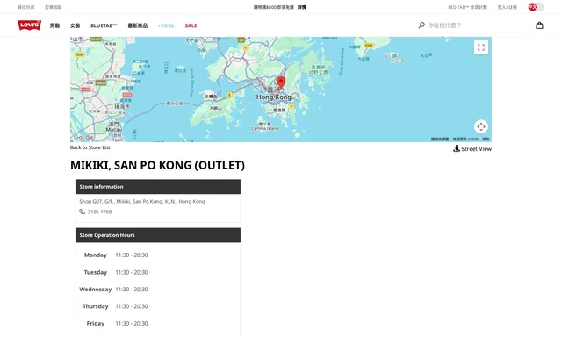Open the 最新商品 menu

138,25
